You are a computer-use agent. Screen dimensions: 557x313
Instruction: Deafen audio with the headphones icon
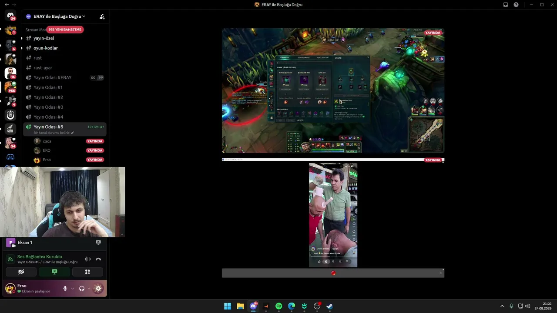pyautogui.click(x=82, y=288)
